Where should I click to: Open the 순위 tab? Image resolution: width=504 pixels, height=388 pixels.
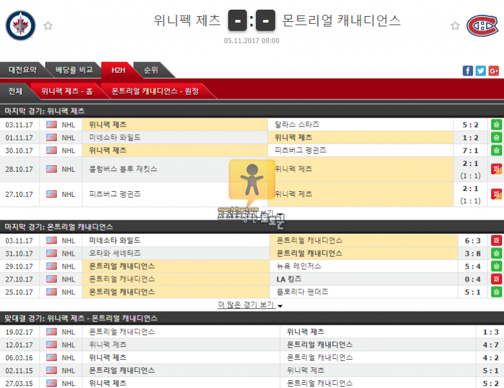151,70
